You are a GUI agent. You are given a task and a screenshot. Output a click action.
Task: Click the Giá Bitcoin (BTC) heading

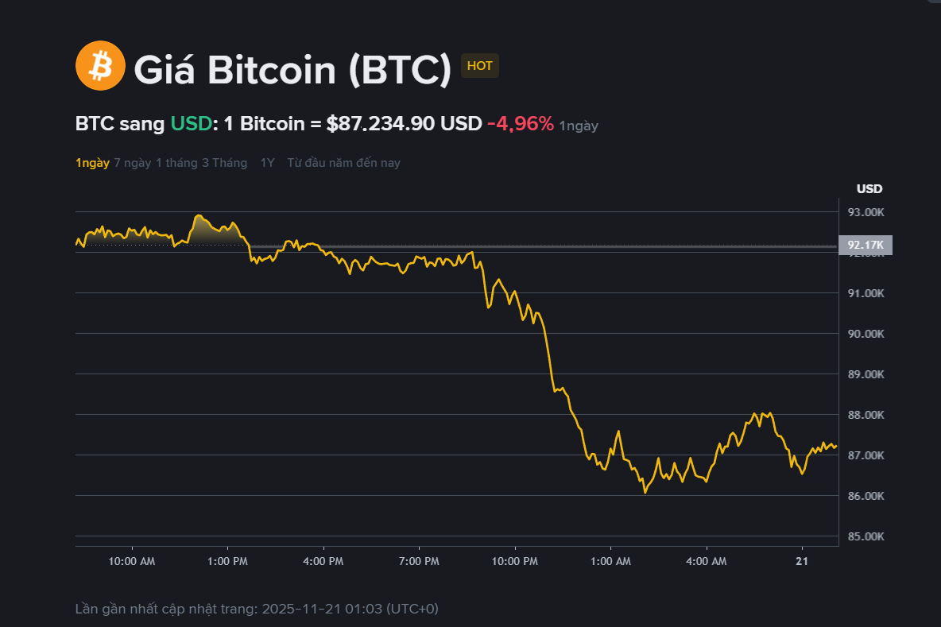(292, 70)
